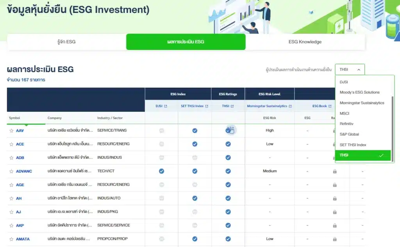The image size is (400, 247).
Task: Click ADB's grey SET THSI Index indicator
Action: click(x=195, y=158)
